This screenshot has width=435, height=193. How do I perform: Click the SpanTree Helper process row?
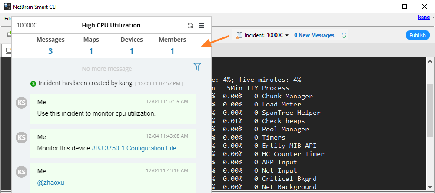(291, 113)
